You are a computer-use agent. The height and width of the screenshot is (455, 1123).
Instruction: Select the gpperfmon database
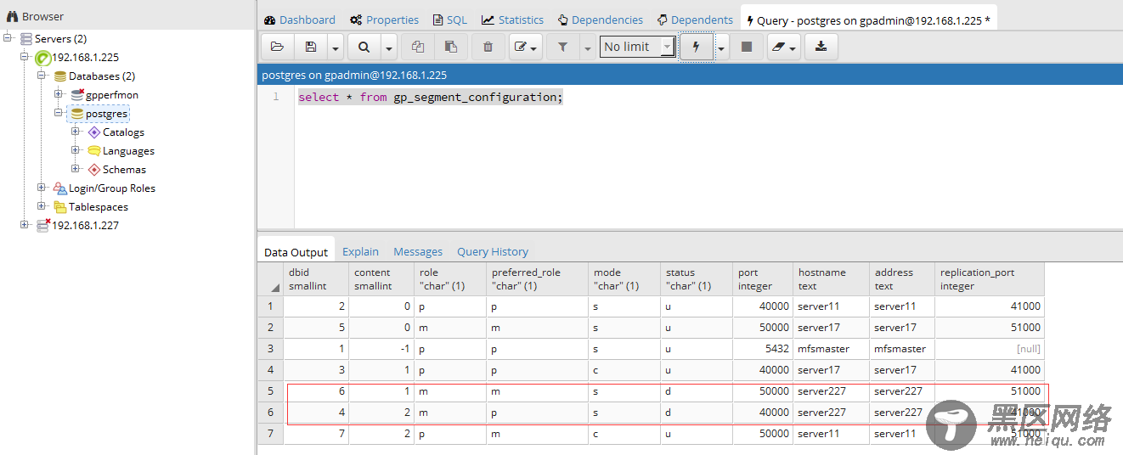coord(112,95)
